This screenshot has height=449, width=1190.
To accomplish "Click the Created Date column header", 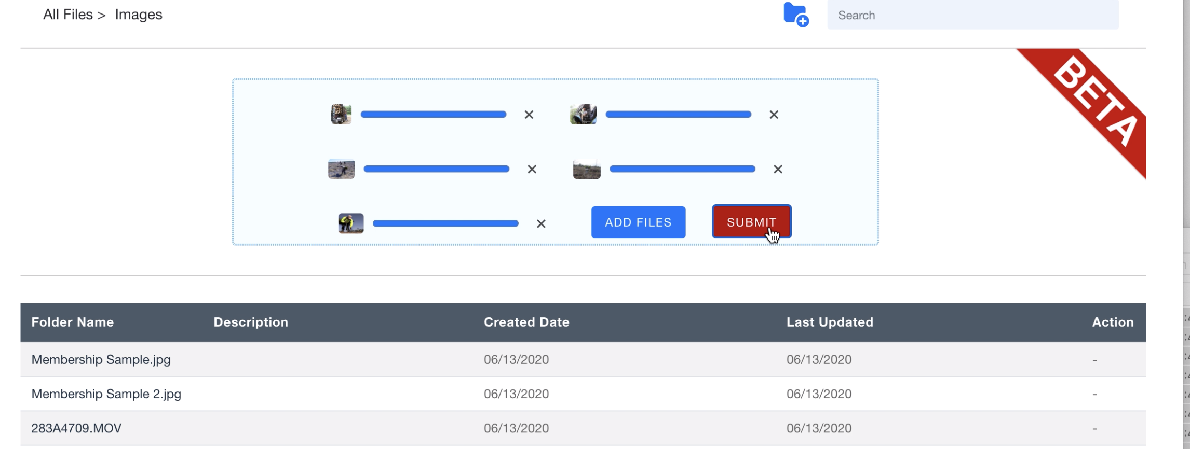I will coord(526,322).
